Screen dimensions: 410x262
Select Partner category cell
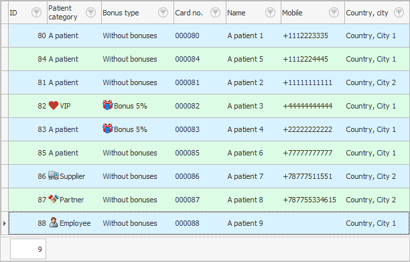[74, 200]
